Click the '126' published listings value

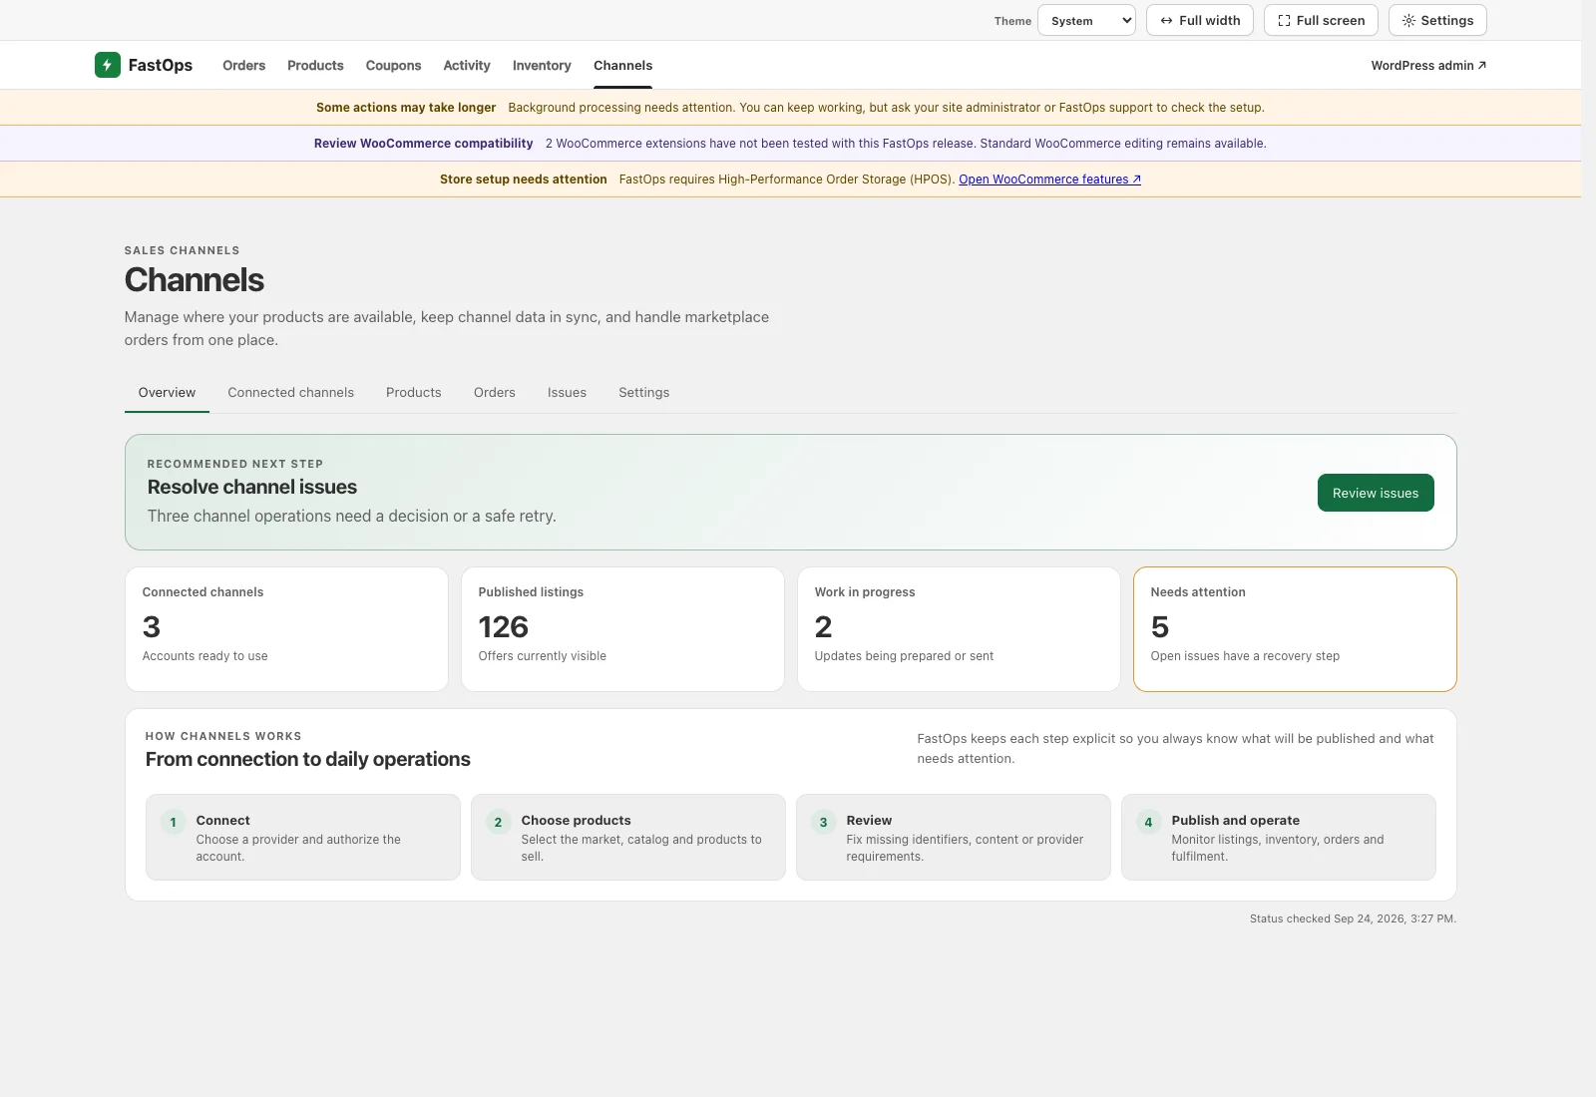(x=504, y=626)
